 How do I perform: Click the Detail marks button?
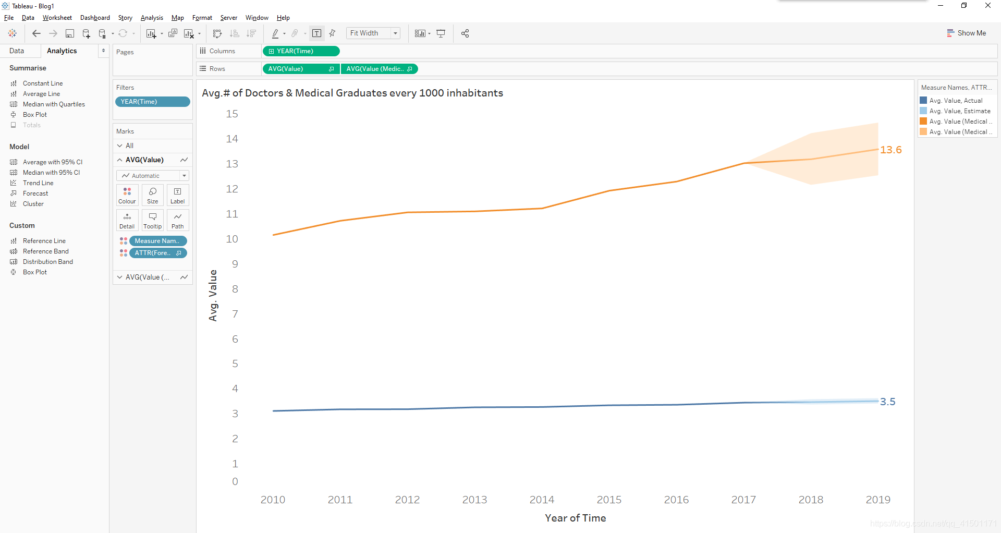pos(127,221)
